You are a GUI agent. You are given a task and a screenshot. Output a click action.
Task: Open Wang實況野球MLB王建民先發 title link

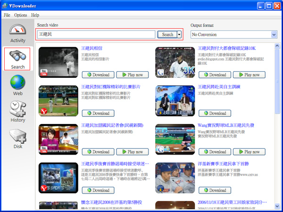226,125
